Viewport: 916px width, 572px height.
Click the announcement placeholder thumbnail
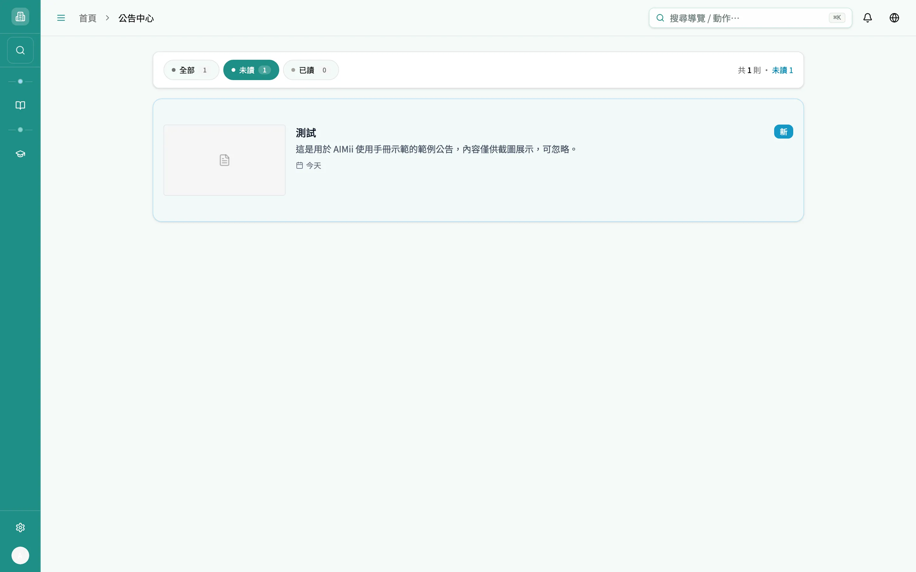[x=225, y=160]
